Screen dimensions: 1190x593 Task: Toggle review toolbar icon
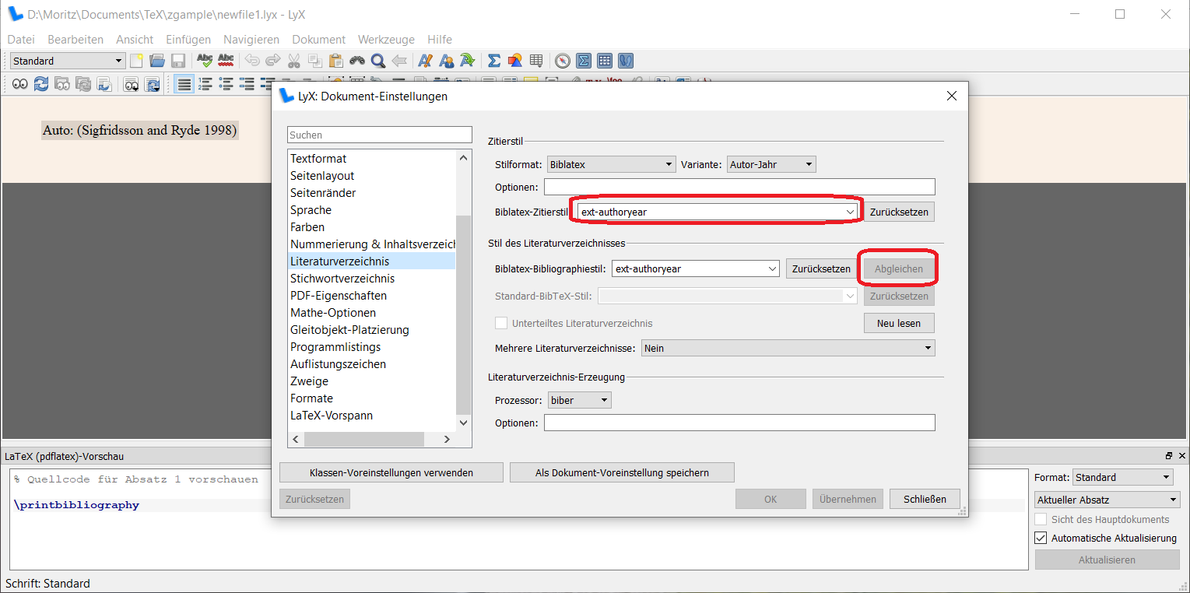click(x=626, y=61)
